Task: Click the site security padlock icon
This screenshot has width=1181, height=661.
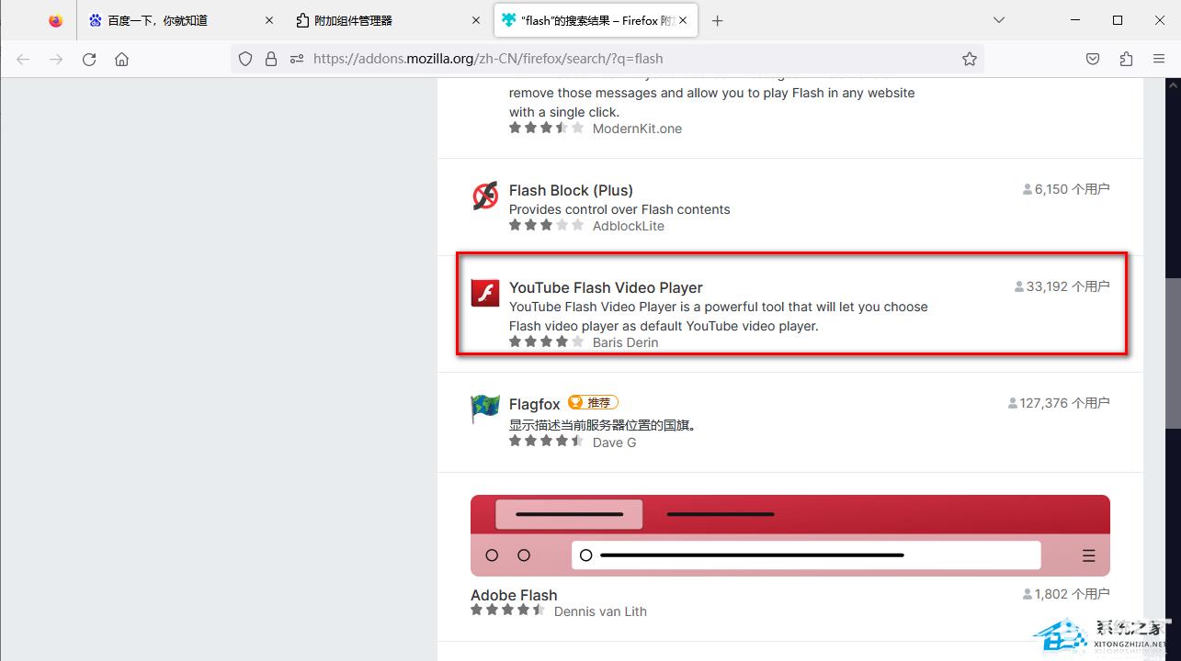Action: 270,59
